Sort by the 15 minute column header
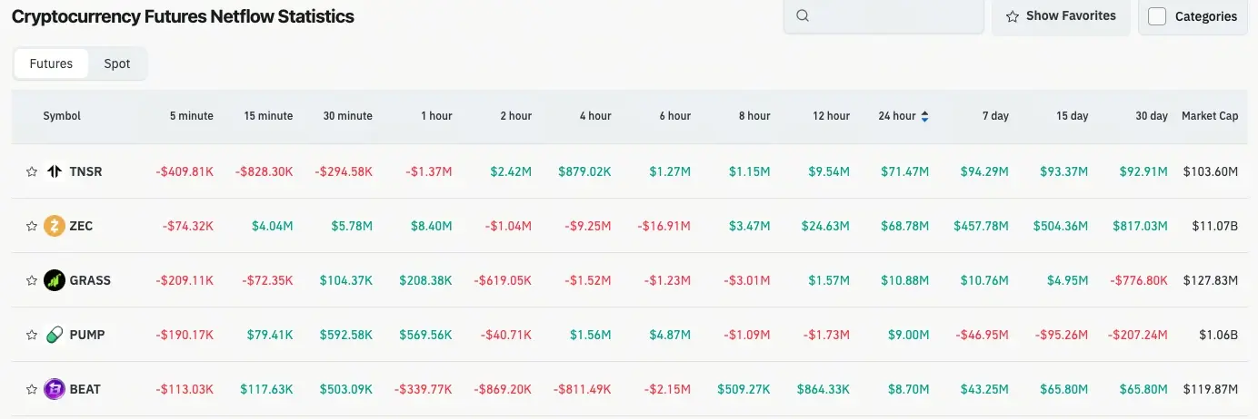Image resolution: width=1258 pixels, height=419 pixels. pos(268,116)
